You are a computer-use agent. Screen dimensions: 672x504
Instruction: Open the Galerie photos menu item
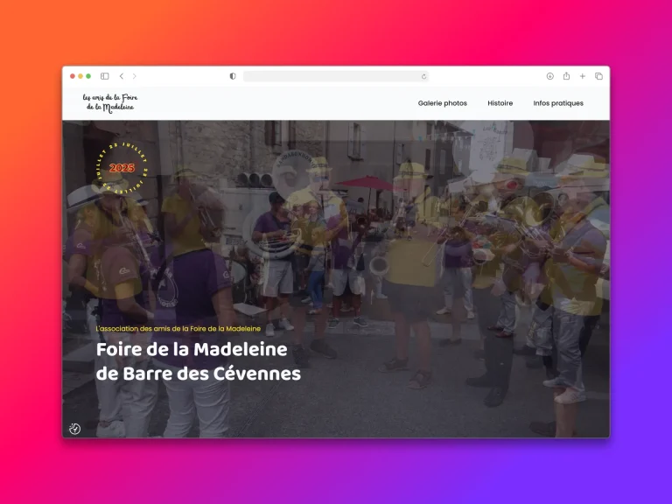tap(442, 103)
